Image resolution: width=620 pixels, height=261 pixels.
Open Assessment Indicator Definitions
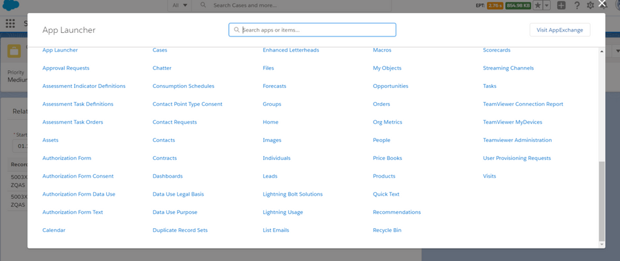[x=84, y=86]
